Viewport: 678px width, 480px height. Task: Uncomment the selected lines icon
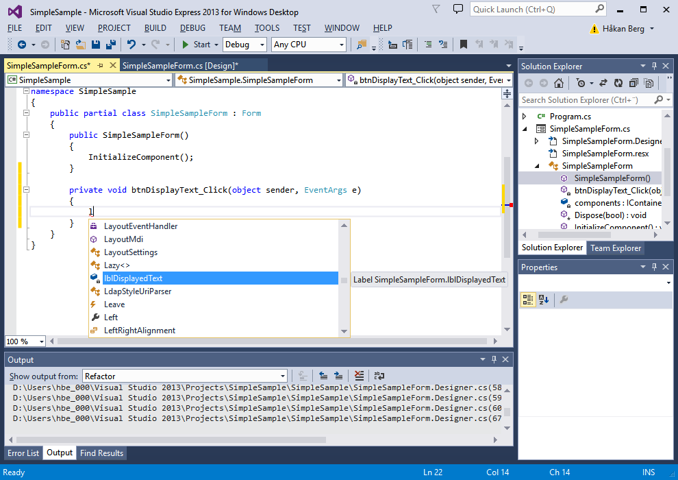point(443,45)
